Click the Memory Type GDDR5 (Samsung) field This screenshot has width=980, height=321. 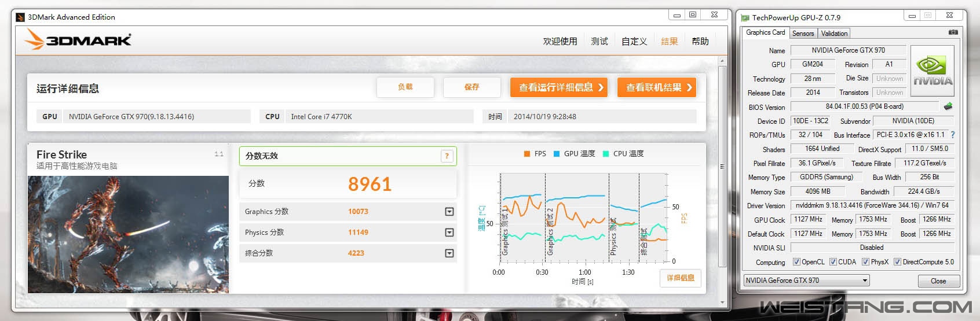827,177
